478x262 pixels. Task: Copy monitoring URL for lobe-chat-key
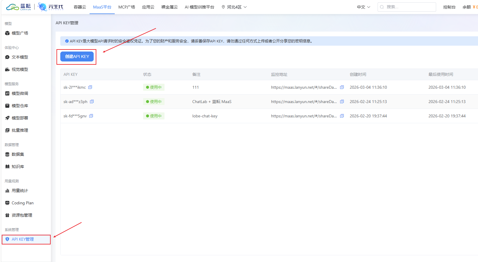(342, 116)
